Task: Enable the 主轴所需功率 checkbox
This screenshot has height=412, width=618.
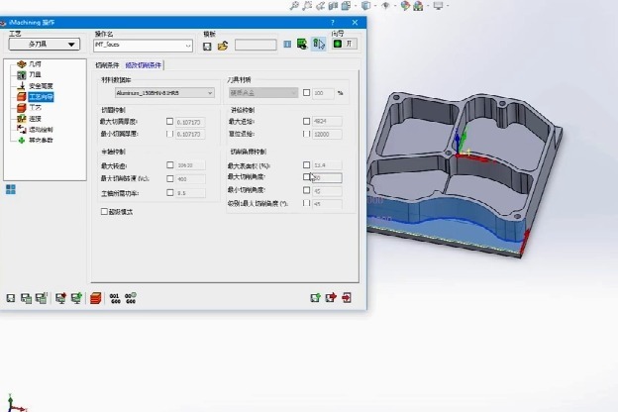Action: coord(170,192)
